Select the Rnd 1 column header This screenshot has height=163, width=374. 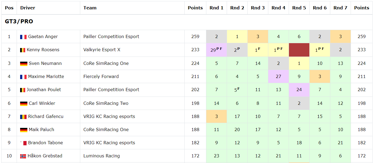[x=217, y=8]
